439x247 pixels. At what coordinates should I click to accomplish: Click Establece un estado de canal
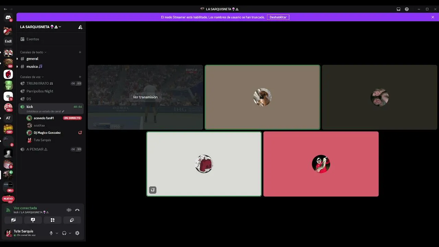[45, 111]
